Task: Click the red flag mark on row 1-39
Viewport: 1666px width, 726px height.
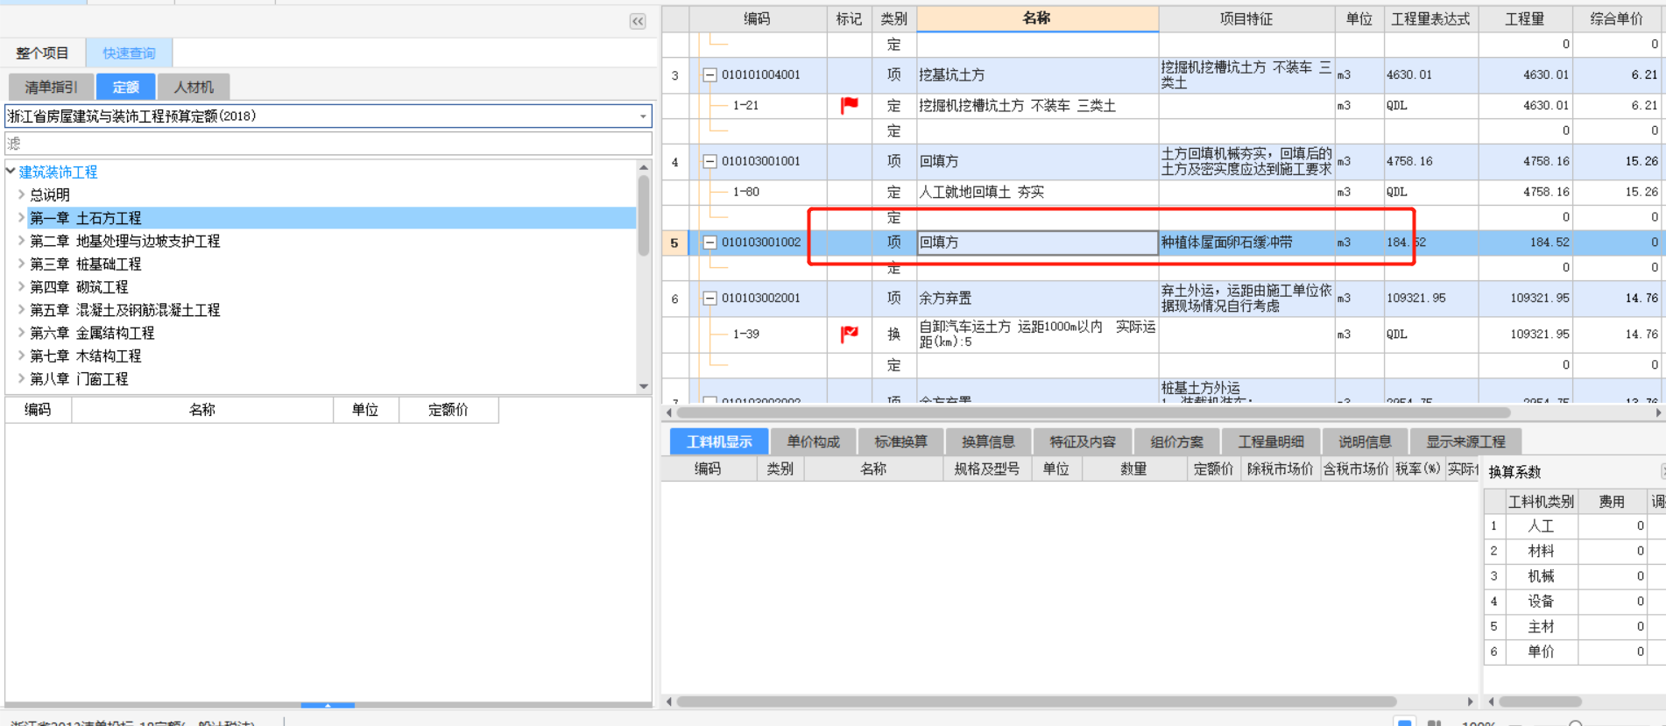Action: point(849,334)
